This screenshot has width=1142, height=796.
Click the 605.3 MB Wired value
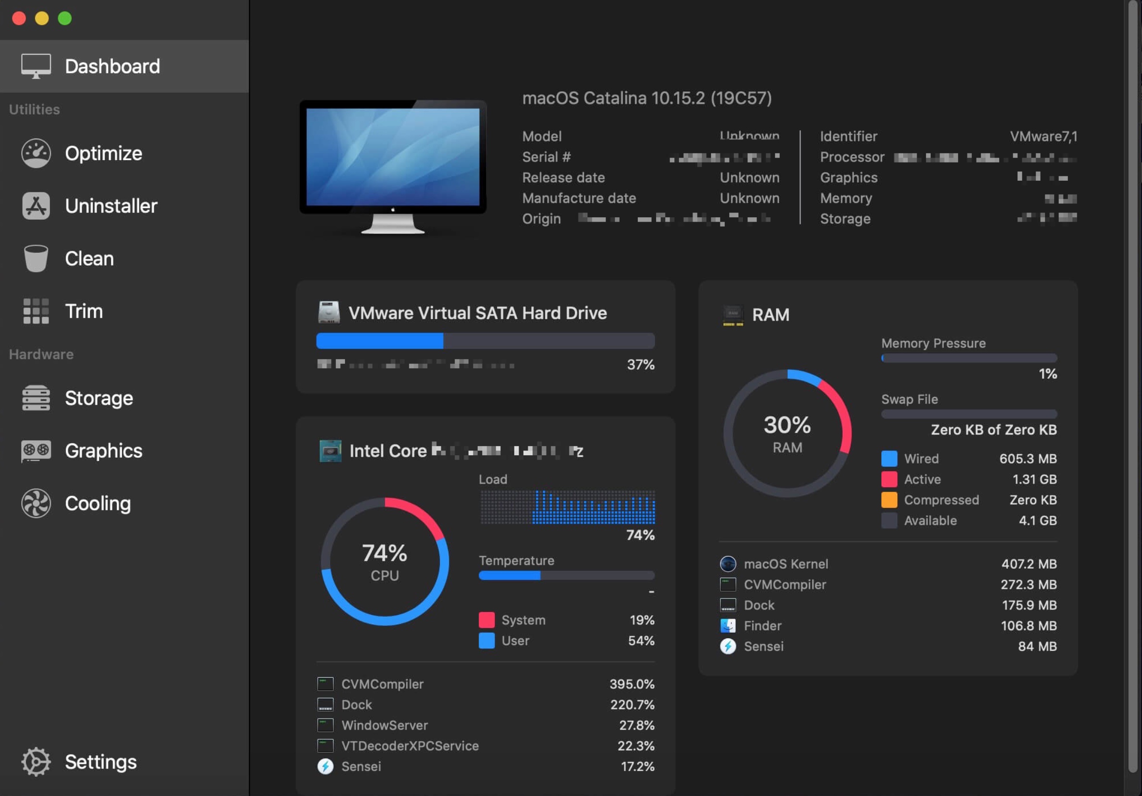pyautogui.click(x=1029, y=458)
